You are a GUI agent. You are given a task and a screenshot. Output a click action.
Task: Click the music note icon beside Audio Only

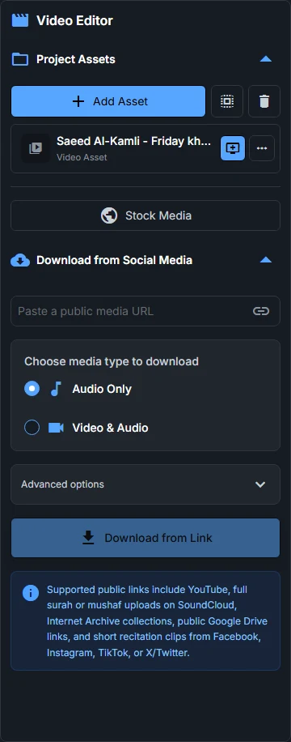click(56, 389)
